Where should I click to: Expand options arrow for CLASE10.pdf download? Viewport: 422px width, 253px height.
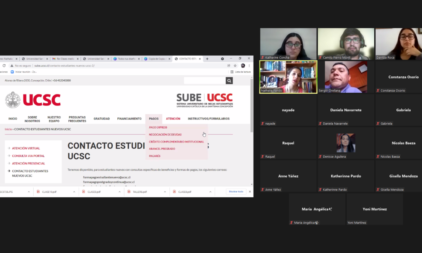[x=74, y=192]
